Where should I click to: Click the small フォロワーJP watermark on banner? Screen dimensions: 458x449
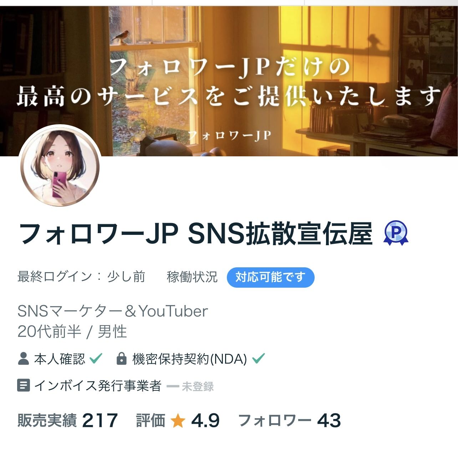point(229,136)
